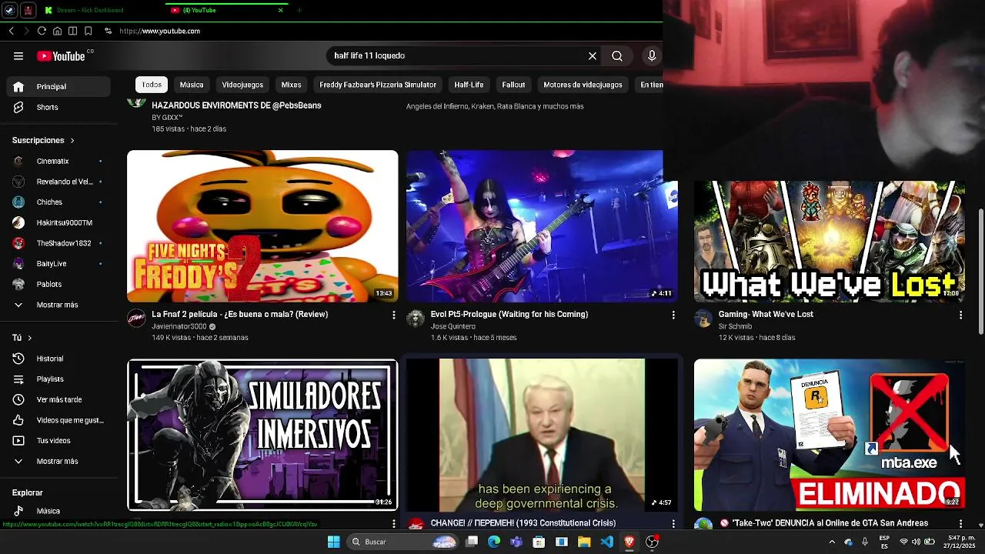Open Brave browser in the taskbar
985x554 pixels.
pos(629,542)
